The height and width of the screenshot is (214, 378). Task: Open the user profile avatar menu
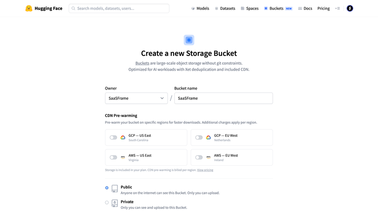coord(350,9)
